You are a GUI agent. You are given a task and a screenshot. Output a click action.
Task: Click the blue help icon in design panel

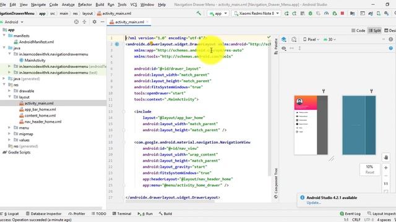coord(390,48)
